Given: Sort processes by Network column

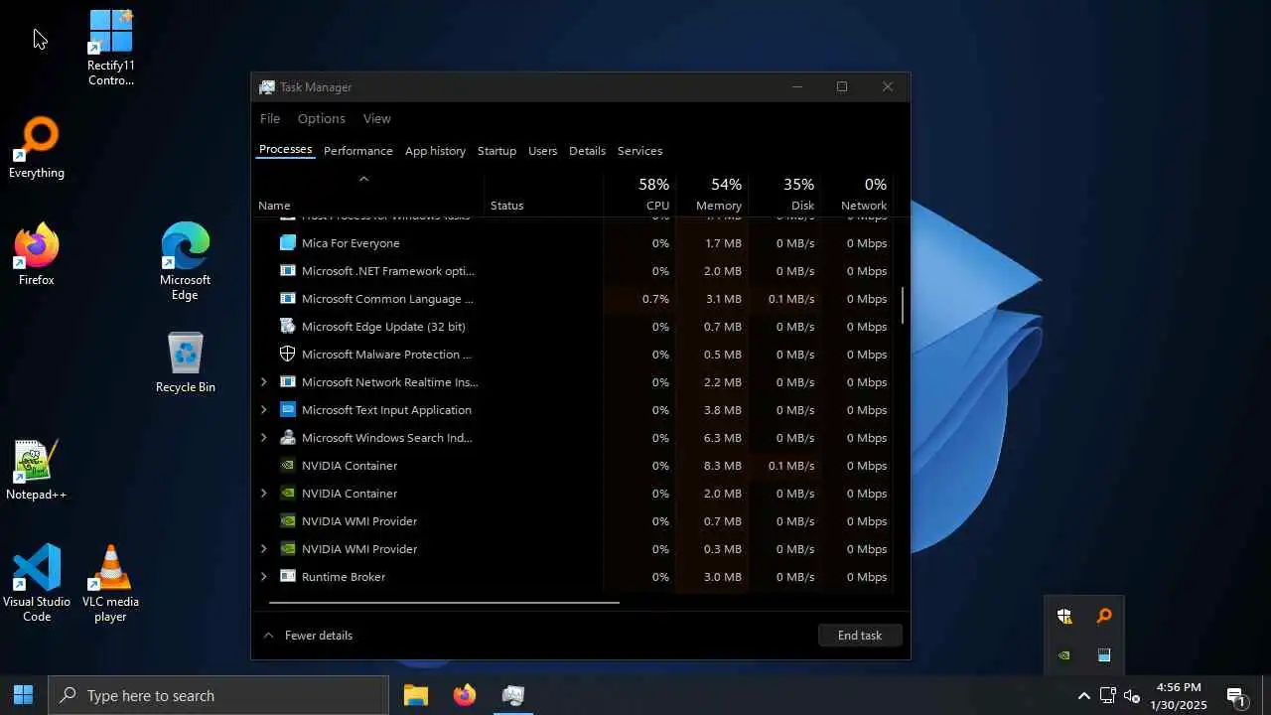Looking at the screenshot, I should tap(857, 194).
